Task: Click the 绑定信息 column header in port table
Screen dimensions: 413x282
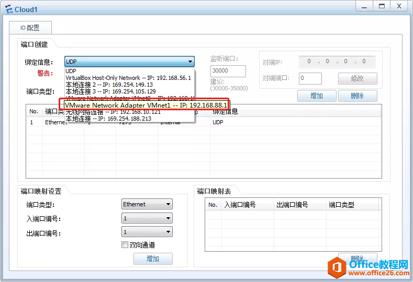Action: tap(295, 111)
